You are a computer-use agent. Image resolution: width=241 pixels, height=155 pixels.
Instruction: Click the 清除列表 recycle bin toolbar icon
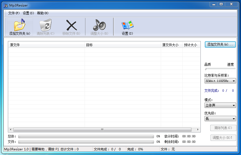tap(45, 25)
